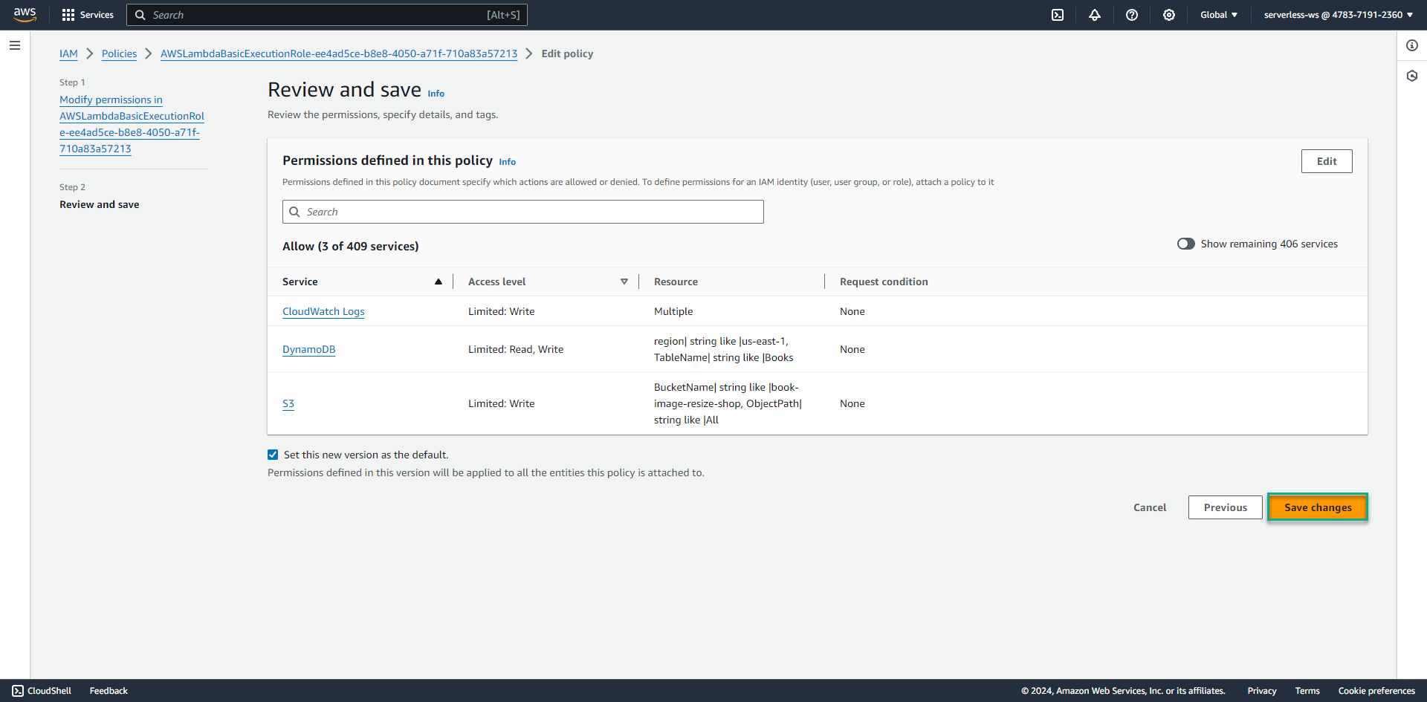Go to IAM breadcrumb

pyautogui.click(x=68, y=53)
